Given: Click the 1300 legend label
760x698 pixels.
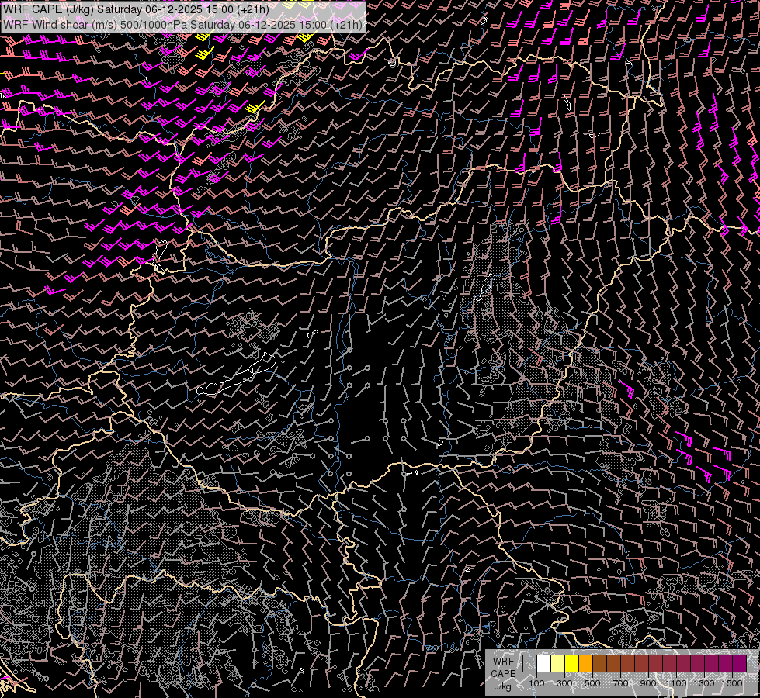Looking at the screenshot, I should 704,683.
